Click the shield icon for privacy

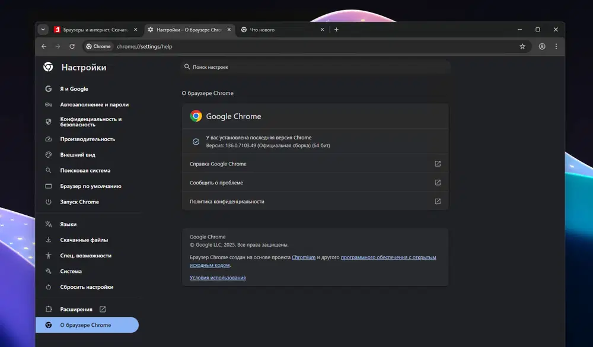coord(49,122)
